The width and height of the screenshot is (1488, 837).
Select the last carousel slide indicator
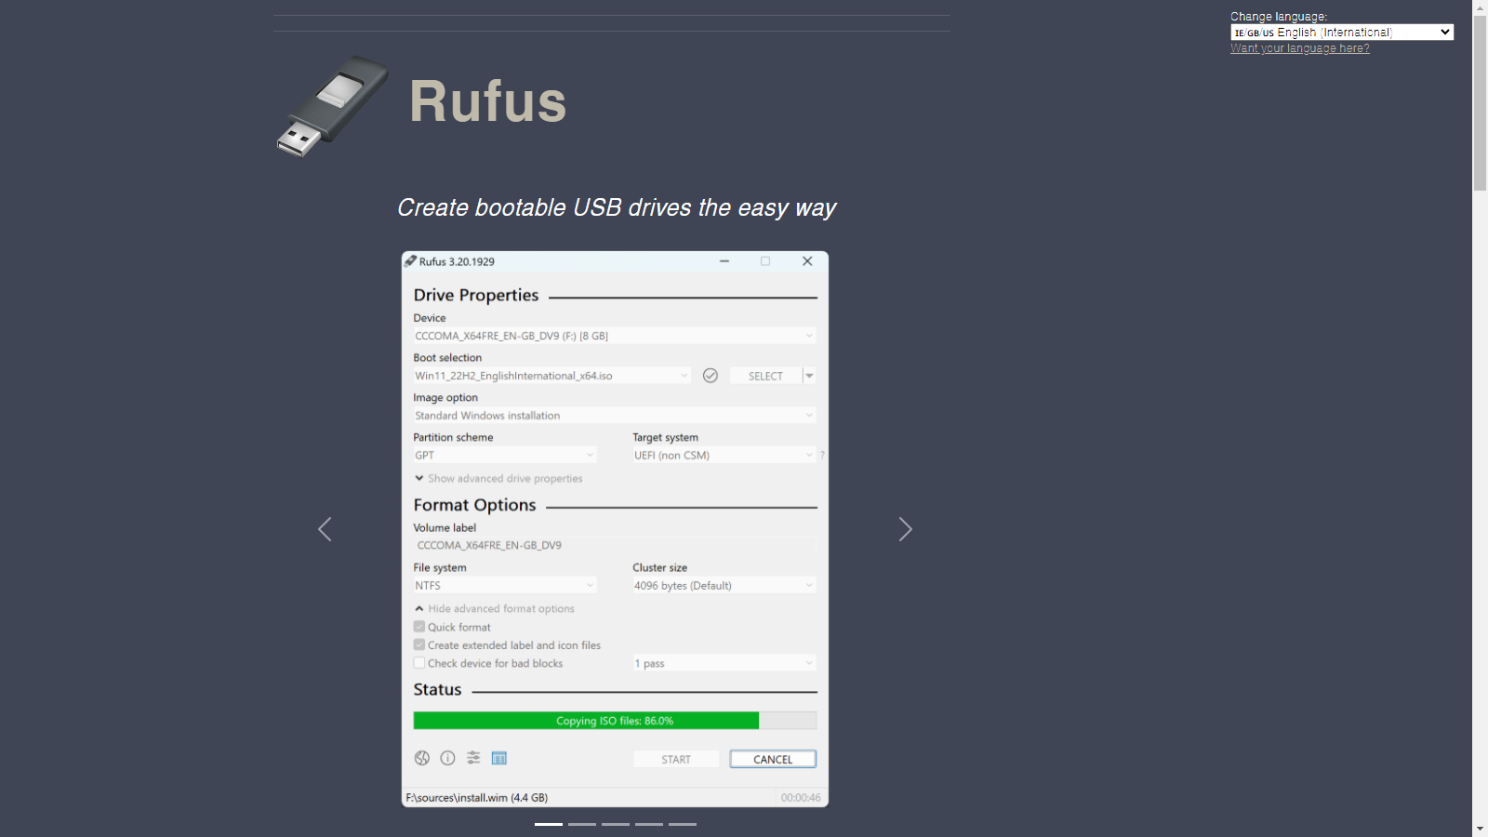(683, 824)
